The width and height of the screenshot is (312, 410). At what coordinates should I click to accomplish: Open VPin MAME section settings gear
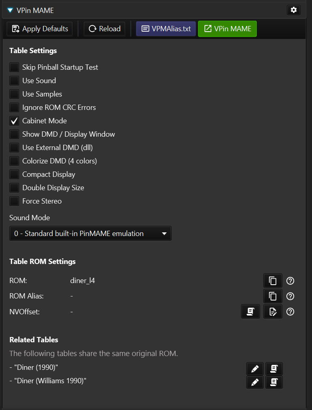(294, 10)
